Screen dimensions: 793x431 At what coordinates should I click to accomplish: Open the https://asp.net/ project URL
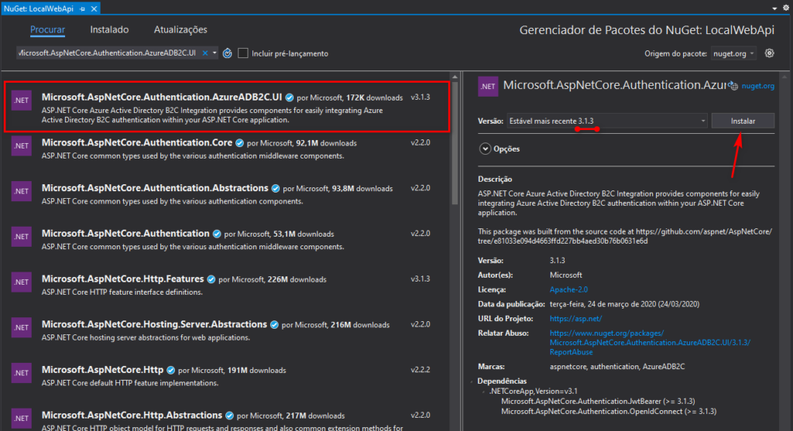coord(575,319)
